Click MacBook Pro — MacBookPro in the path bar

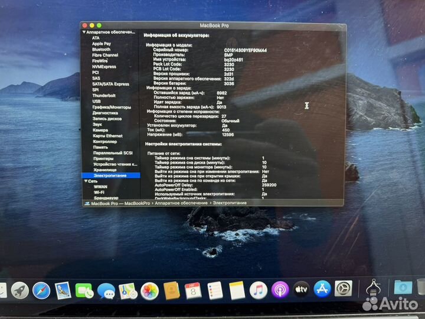pyautogui.click(x=120, y=203)
